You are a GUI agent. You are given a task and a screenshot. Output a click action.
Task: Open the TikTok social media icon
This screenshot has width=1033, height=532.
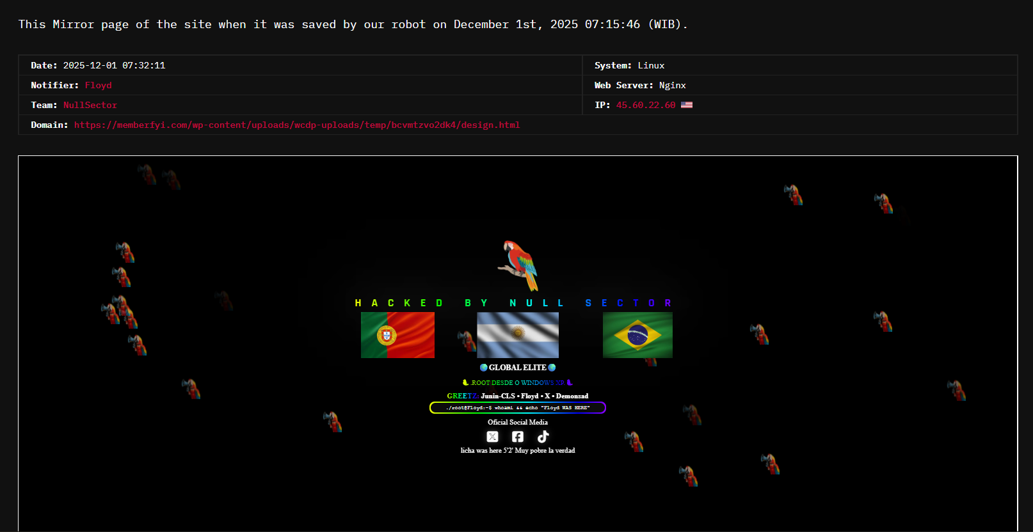click(x=543, y=437)
